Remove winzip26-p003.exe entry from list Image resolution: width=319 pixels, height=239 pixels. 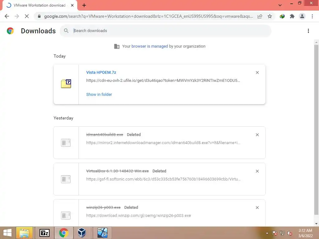pyautogui.click(x=257, y=208)
